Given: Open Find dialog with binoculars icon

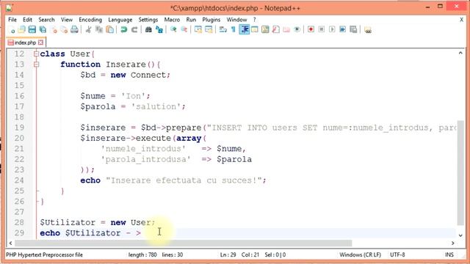Looking at the screenshot, I should click(148, 29).
